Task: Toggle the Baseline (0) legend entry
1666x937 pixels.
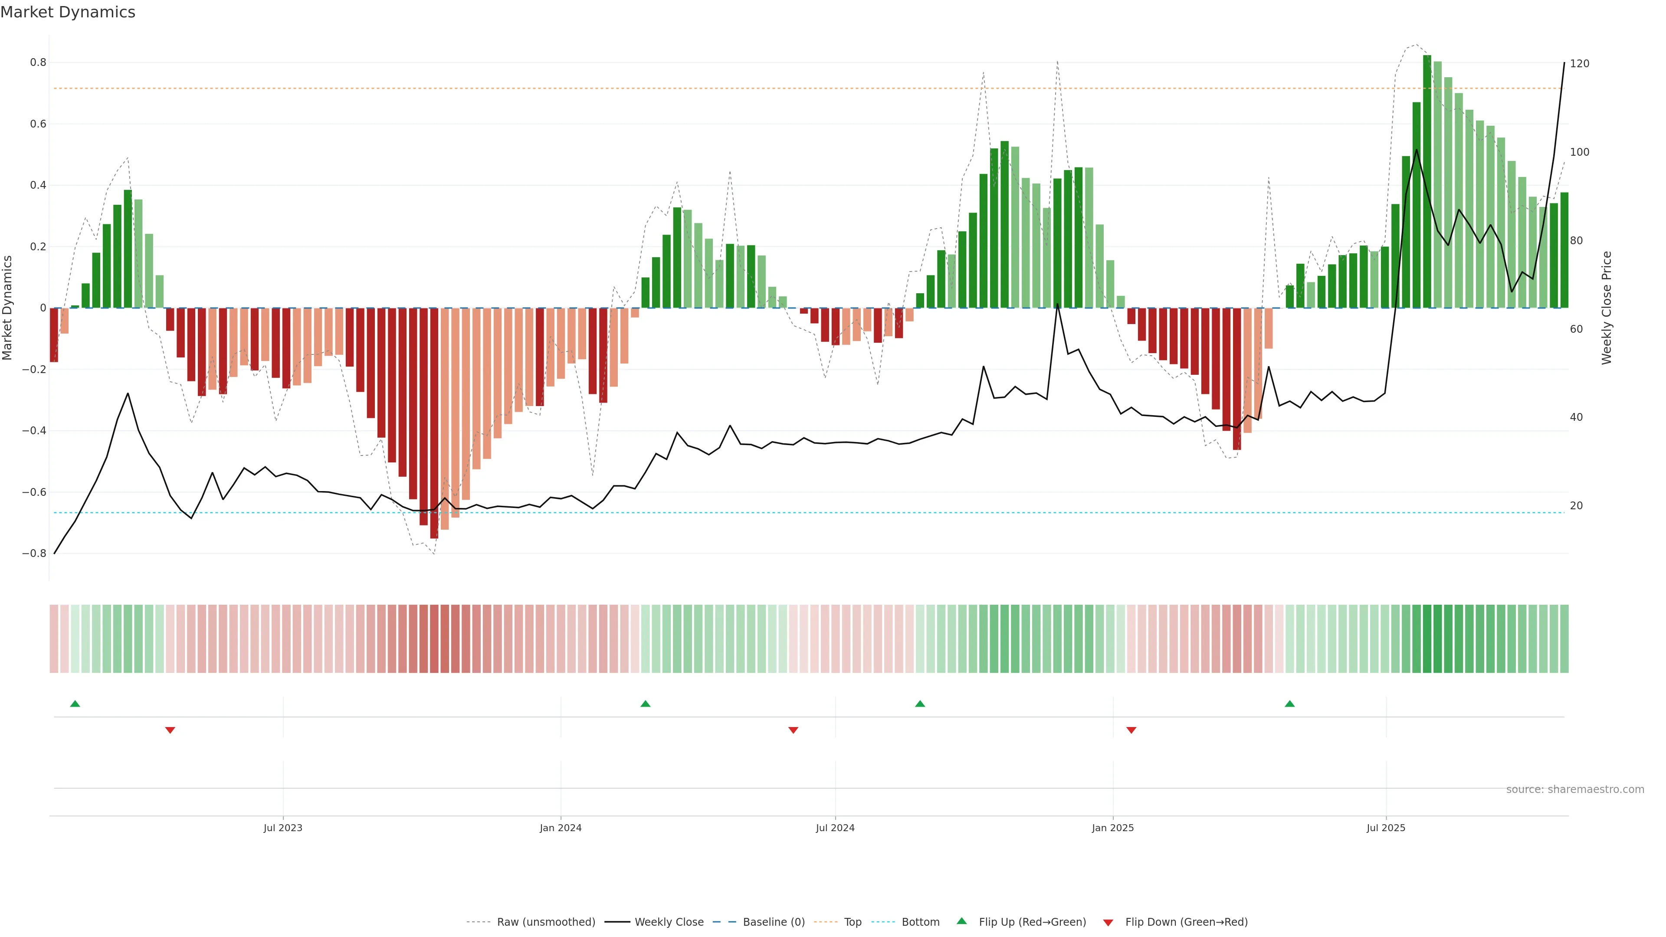Action: pyautogui.click(x=774, y=922)
